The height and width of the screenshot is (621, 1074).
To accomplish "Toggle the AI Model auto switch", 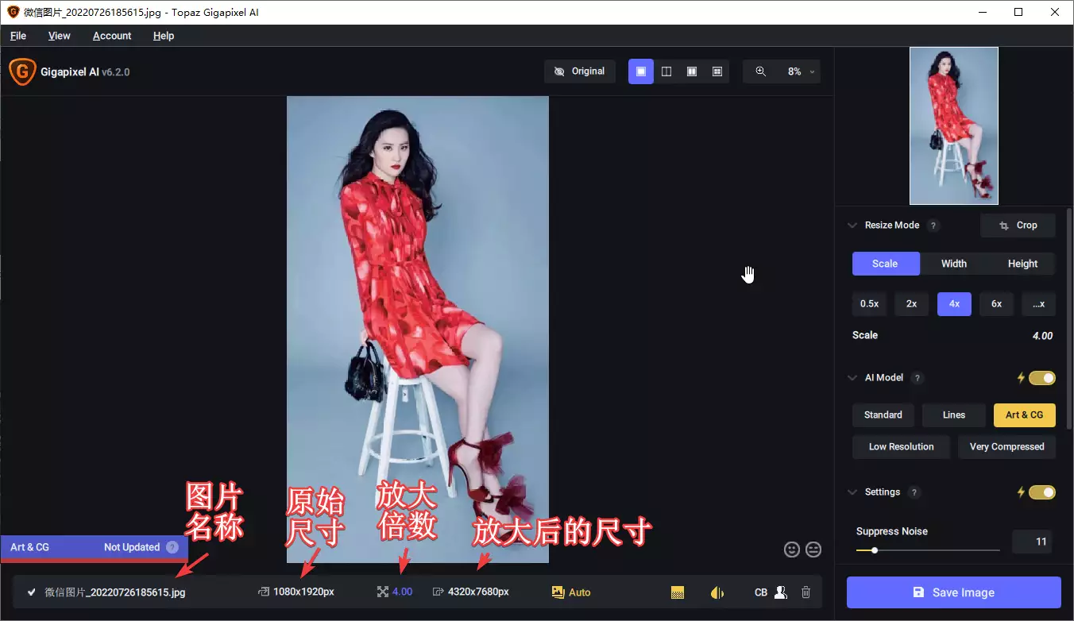I will click(x=1042, y=378).
